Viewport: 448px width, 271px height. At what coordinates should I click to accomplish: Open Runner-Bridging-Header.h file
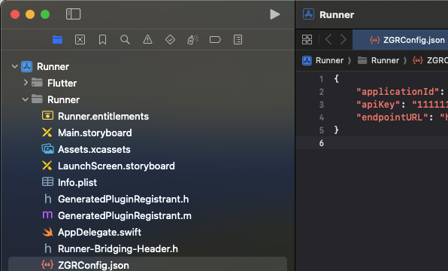pos(118,248)
